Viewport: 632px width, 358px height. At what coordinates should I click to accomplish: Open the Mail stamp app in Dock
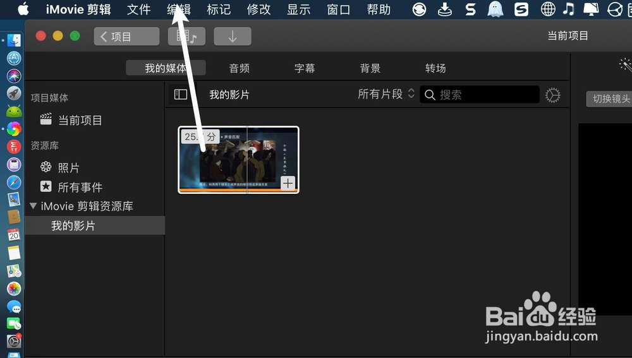click(x=14, y=200)
